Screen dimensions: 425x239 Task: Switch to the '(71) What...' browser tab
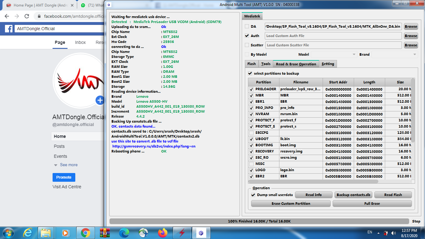(92, 5)
